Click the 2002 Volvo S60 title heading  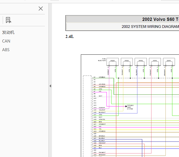tap(161, 19)
